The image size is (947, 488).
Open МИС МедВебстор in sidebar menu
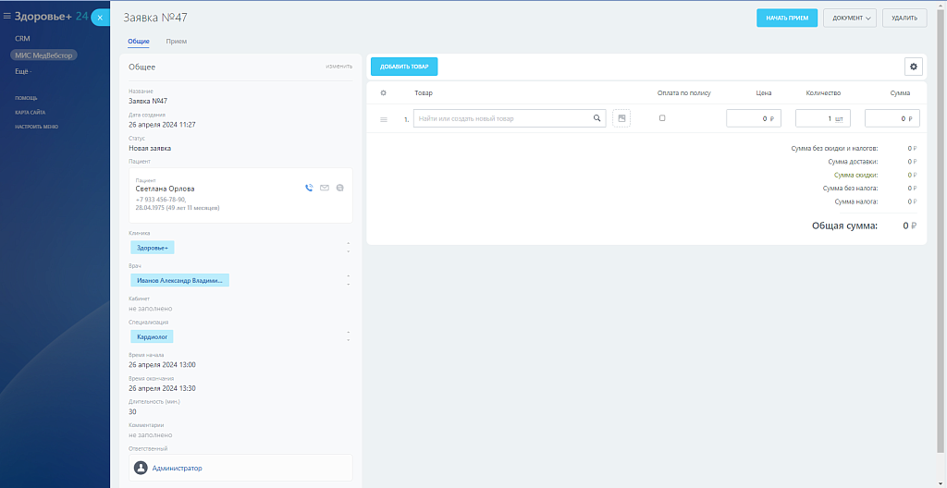43,55
